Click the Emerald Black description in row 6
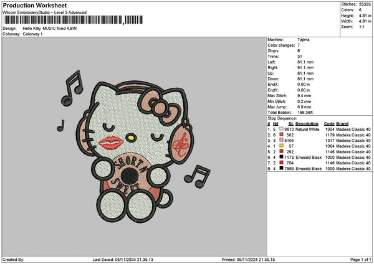The width and height of the screenshot is (374, 264). pos(309,158)
